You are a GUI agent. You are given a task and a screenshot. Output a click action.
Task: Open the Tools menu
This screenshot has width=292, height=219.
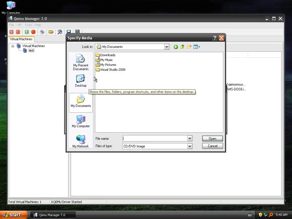point(28,25)
